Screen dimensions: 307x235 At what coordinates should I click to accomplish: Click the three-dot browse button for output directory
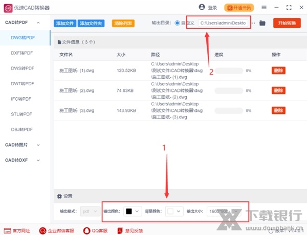point(253,23)
